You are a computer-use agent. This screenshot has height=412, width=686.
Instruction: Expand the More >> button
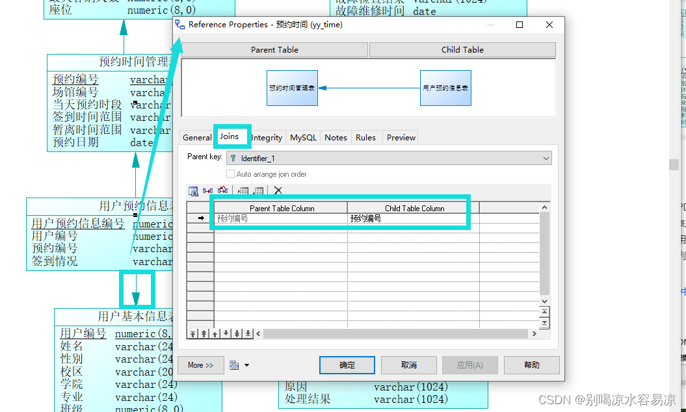pyautogui.click(x=200, y=365)
